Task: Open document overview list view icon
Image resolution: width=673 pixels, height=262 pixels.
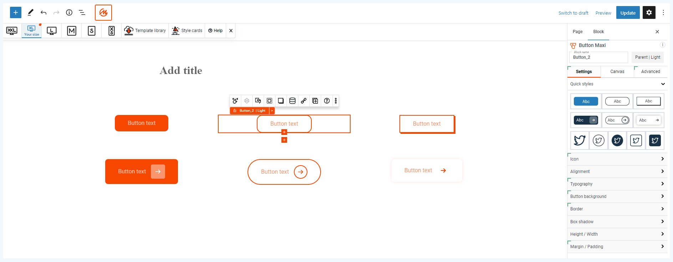Action: click(82, 12)
